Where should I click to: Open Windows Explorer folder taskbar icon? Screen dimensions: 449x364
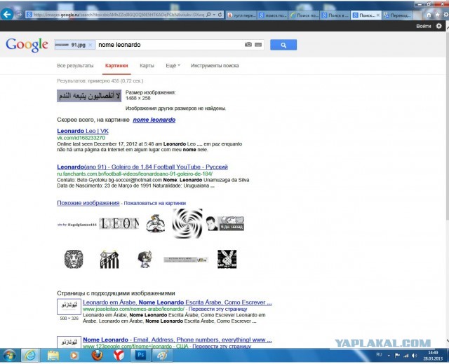[53, 356]
